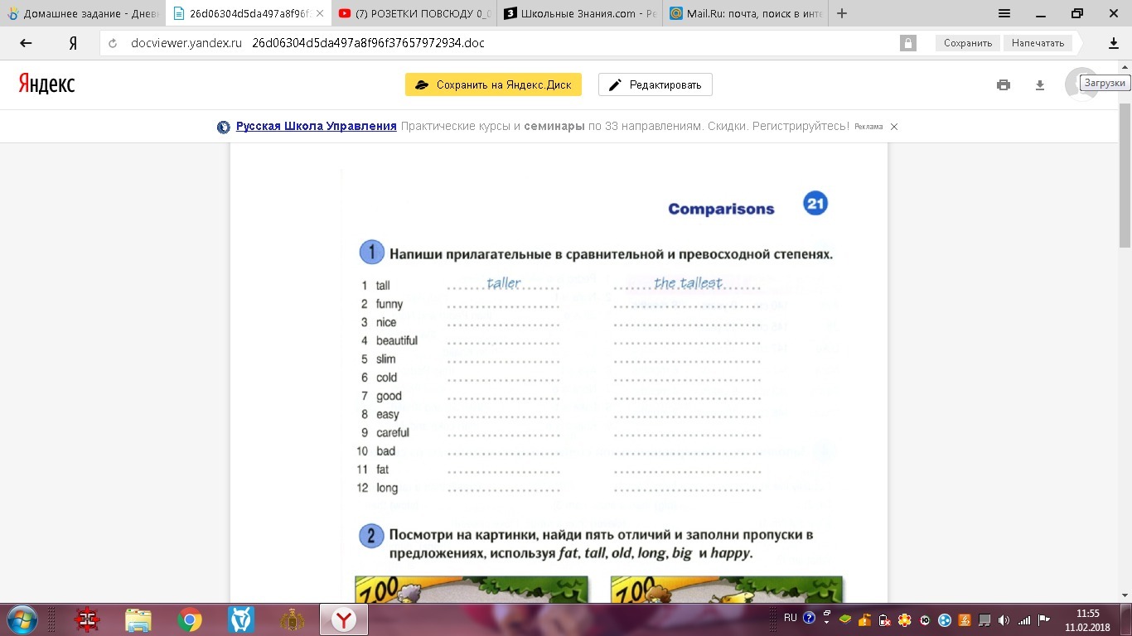Click Сохранить на Яндекс.Диск button
Screen dimensions: 1132x636
pyautogui.click(x=493, y=84)
